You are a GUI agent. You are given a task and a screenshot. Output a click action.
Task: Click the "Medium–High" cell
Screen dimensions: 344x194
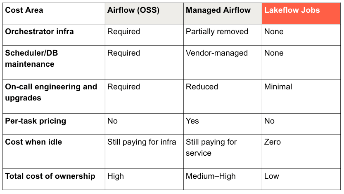point(211,176)
